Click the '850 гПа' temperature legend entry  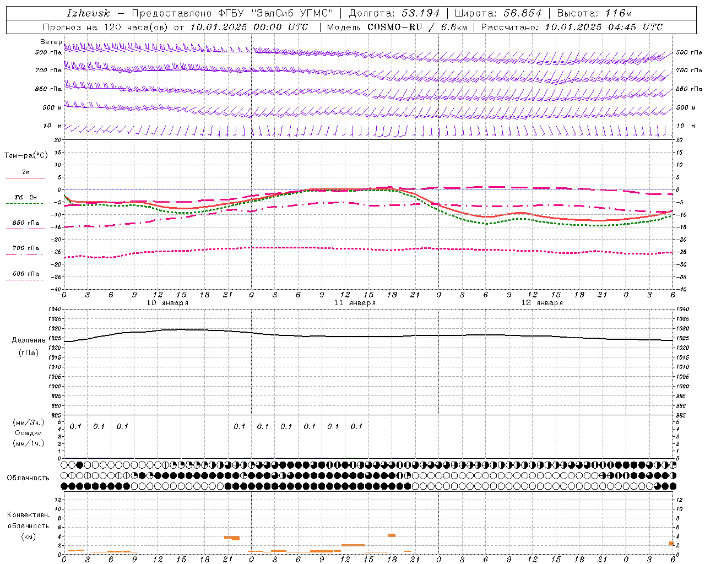point(26,223)
